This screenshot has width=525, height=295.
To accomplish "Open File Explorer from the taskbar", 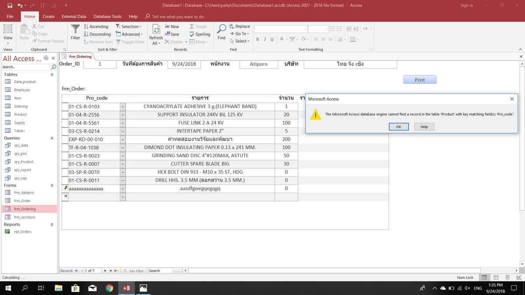I will coord(58,288).
